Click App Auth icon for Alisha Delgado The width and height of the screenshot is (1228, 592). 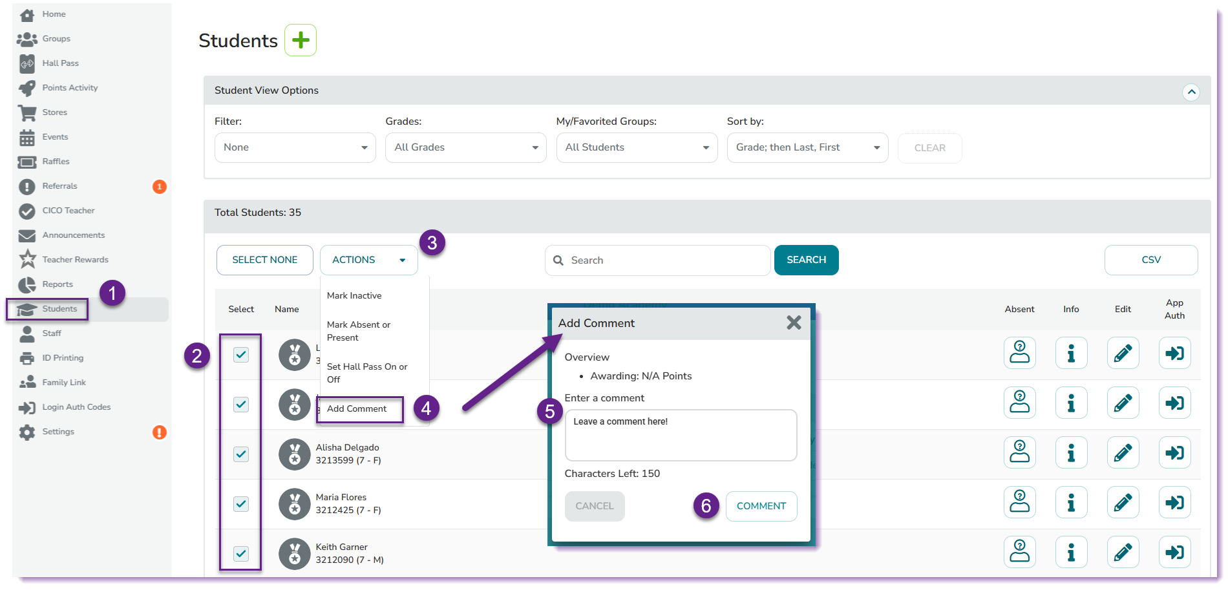pyautogui.click(x=1175, y=452)
